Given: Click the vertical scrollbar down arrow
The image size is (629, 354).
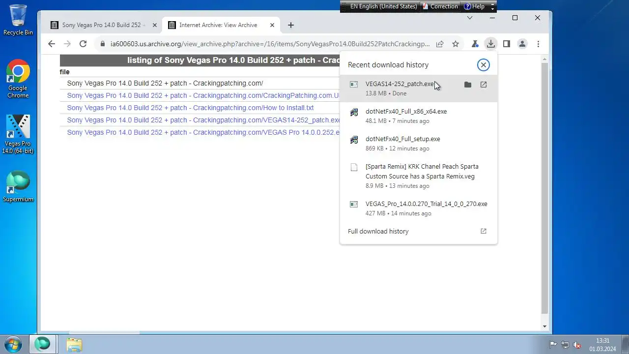Looking at the screenshot, I should point(544,326).
